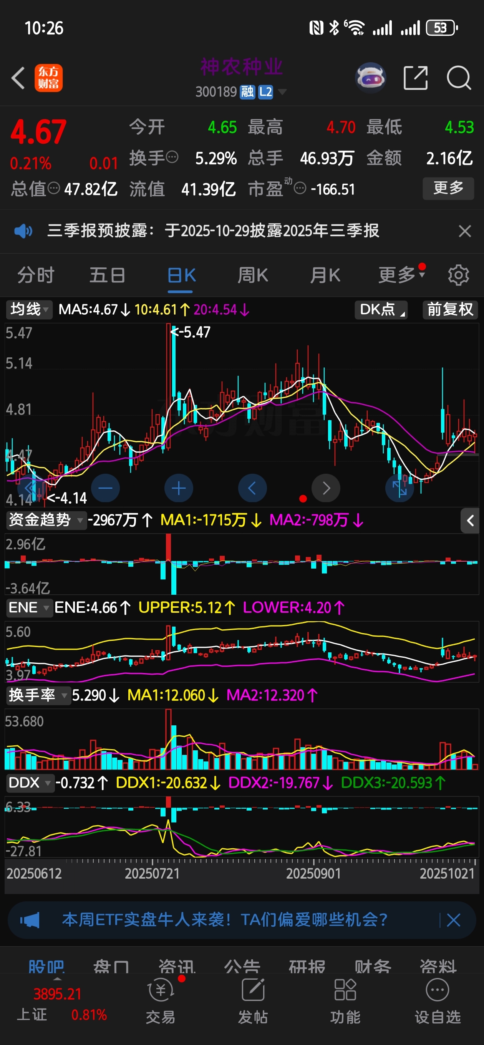Tap the 融 margin trading badge

pyautogui.click(x=247, y=92)
